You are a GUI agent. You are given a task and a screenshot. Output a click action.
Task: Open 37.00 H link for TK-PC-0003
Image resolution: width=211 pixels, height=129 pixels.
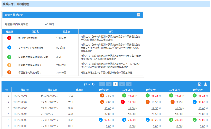(108, 108)
